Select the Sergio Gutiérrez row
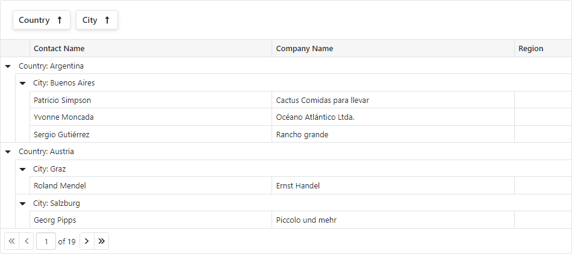 tap(300, 134)
